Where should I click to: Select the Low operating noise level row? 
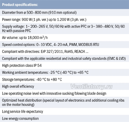[64, 93]
